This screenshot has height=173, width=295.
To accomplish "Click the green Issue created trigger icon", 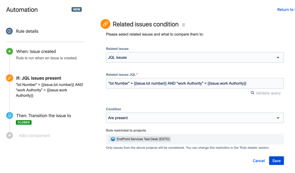I will click(9, 51).
